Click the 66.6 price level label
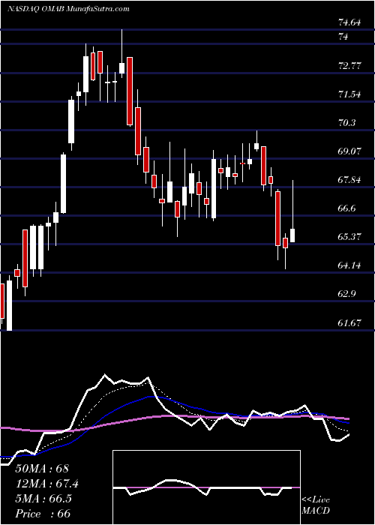This screenshot has height=525, width=375. coord(347,208)
